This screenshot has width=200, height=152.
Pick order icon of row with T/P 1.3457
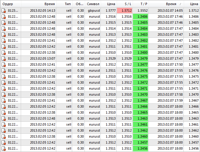coord(4,142)
